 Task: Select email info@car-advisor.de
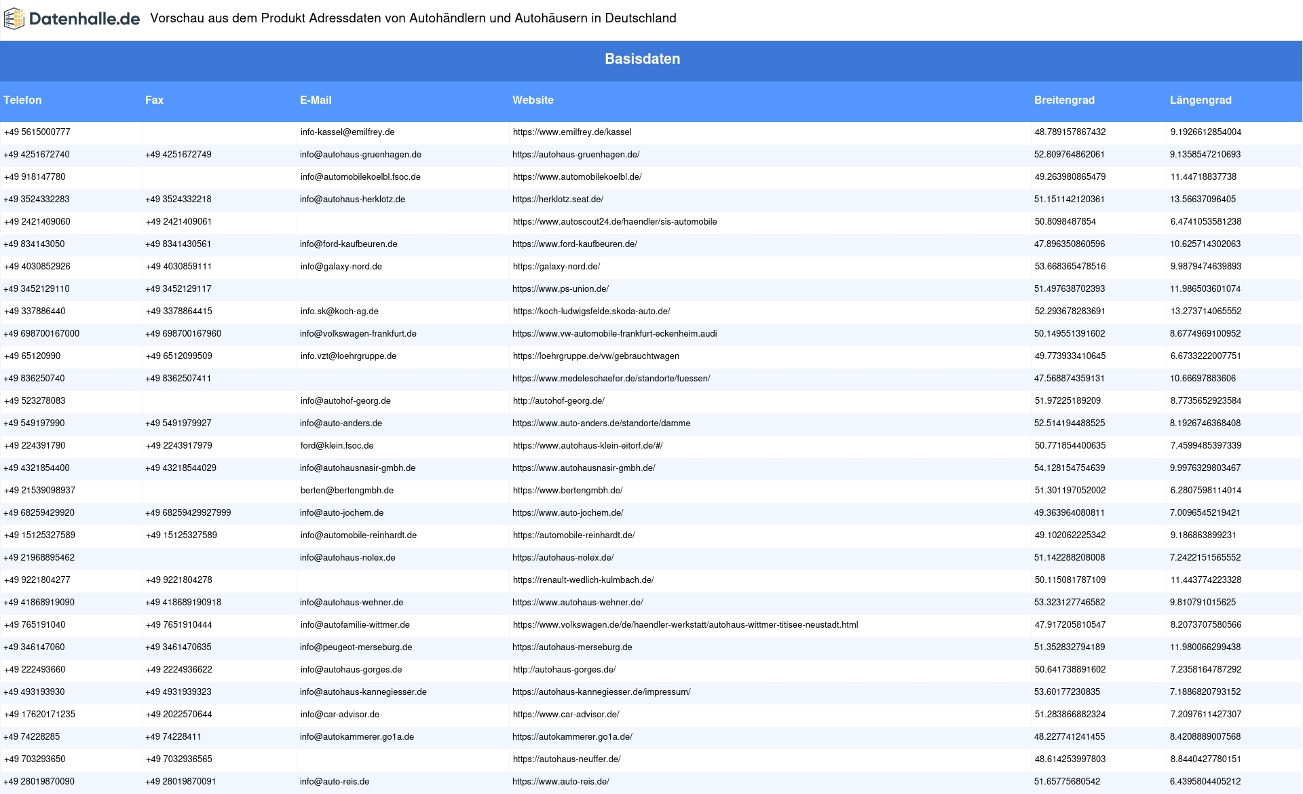tap(339, 715)
